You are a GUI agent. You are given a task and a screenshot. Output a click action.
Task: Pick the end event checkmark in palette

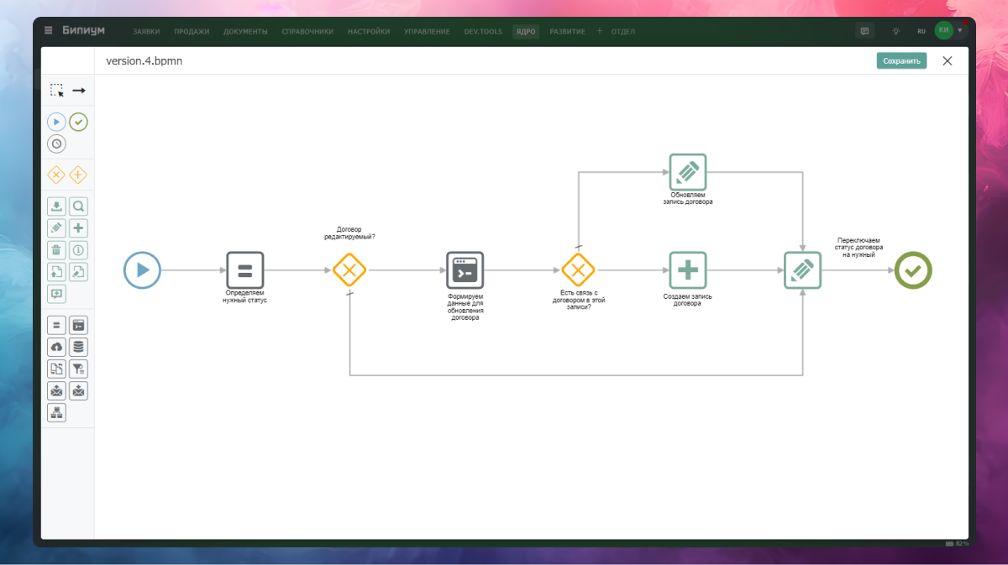click(x=78, y=122)
